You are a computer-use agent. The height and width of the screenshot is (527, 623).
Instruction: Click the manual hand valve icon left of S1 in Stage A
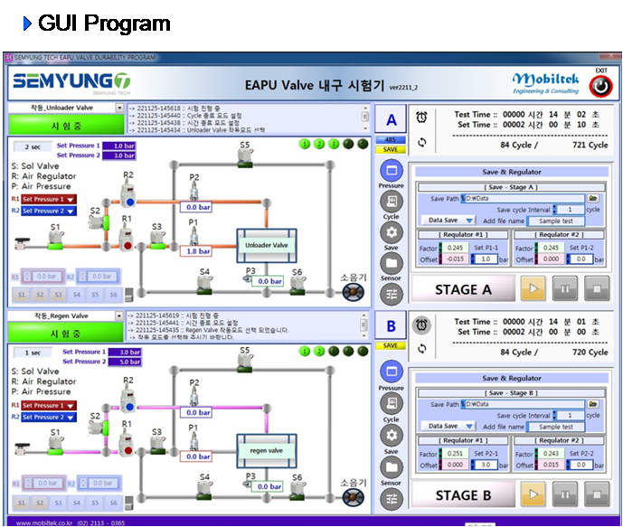pyautogui.click(x=22, y=242)
